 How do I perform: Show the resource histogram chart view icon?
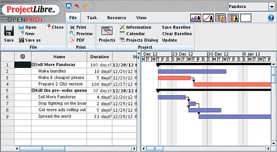(x=196, y=18)
